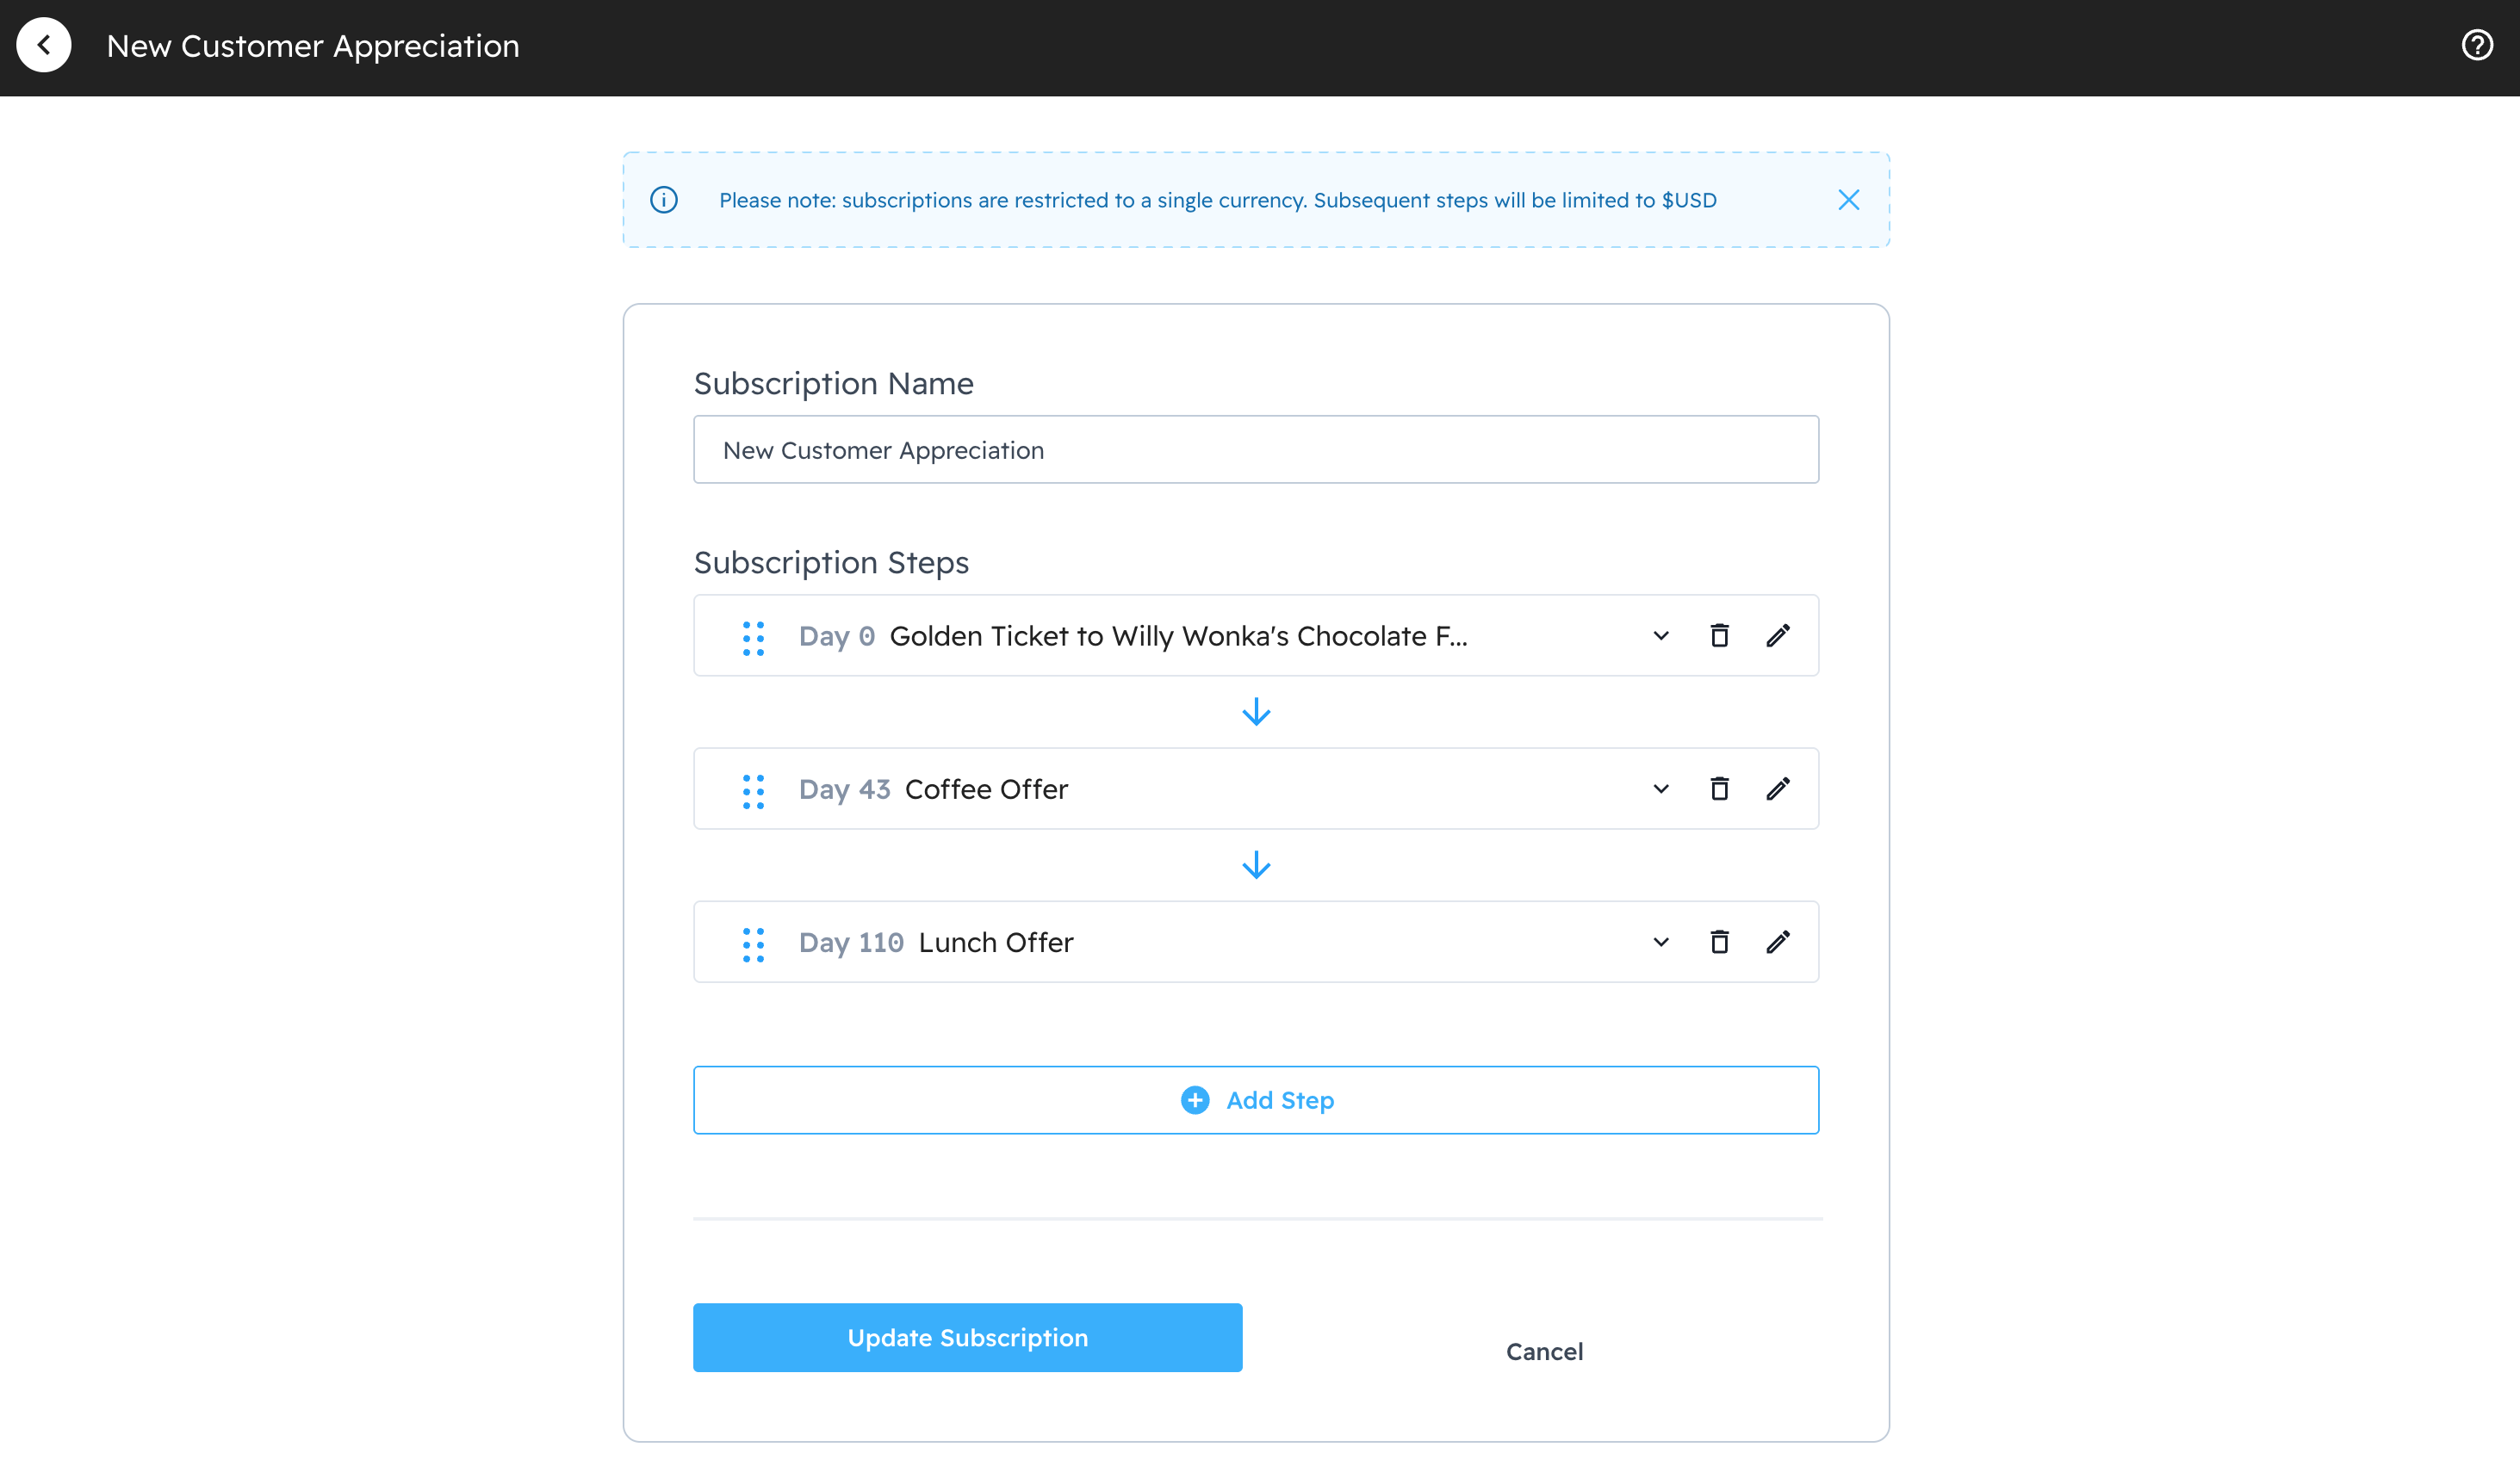Cancel the subscription edit
Image resolution: width=2520 pixels, height=1472 pixels.
1544,1351
